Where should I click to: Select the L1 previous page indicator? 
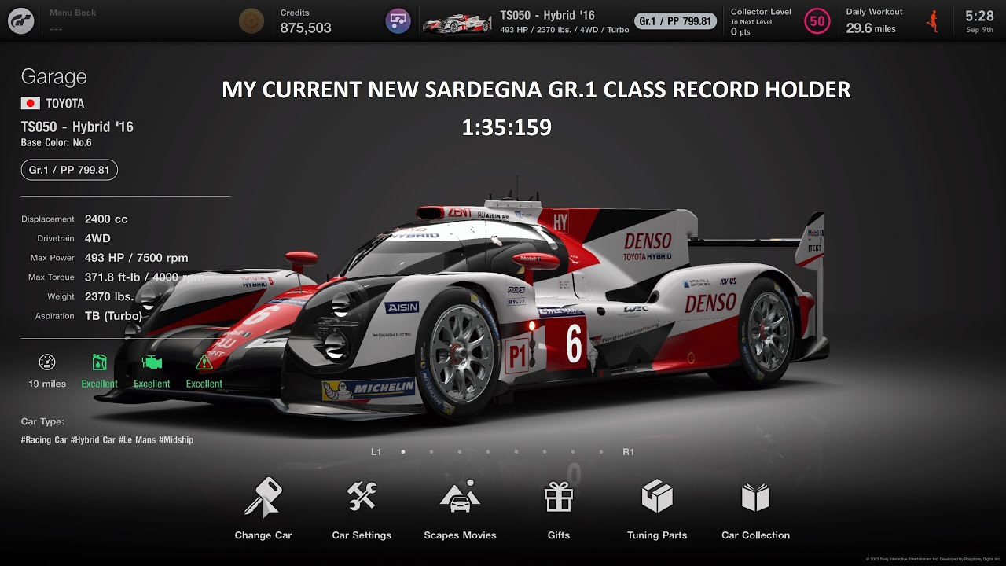376,452
